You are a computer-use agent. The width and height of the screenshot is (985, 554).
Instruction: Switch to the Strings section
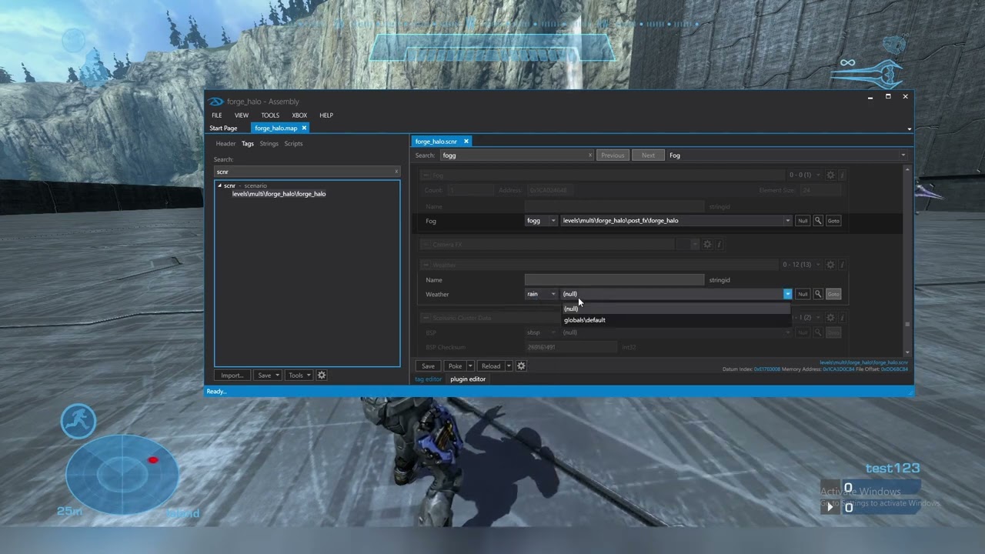click(269, 144)
